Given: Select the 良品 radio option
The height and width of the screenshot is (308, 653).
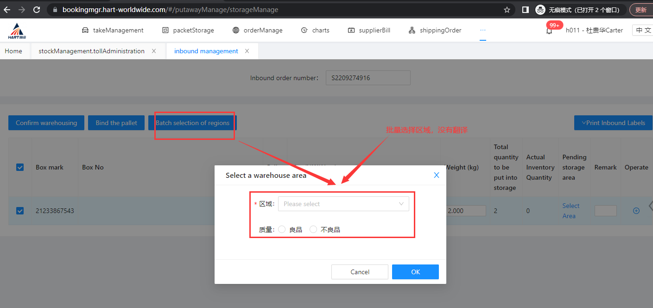Looking at the screenshot, I should [282, 229].
